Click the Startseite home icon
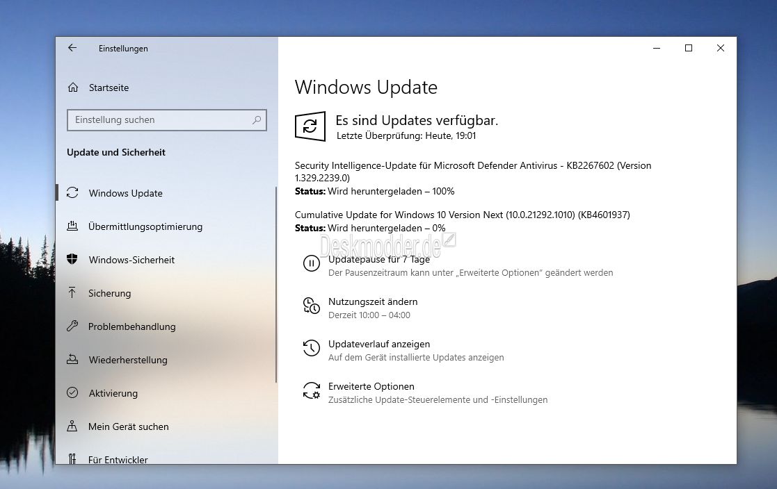777x489 pixels. 73,88
